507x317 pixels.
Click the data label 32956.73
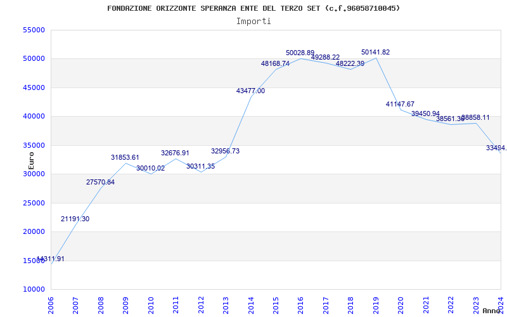[226, 151]
